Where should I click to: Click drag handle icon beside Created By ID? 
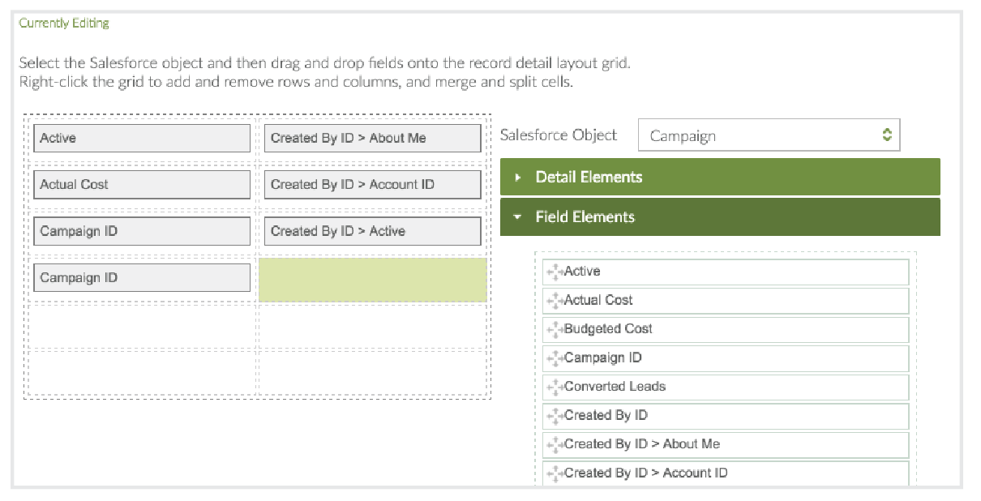click(555, 416)
